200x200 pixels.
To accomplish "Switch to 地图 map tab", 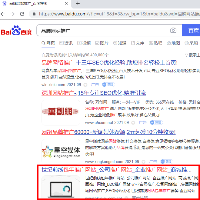I will [x=173, y=43].
